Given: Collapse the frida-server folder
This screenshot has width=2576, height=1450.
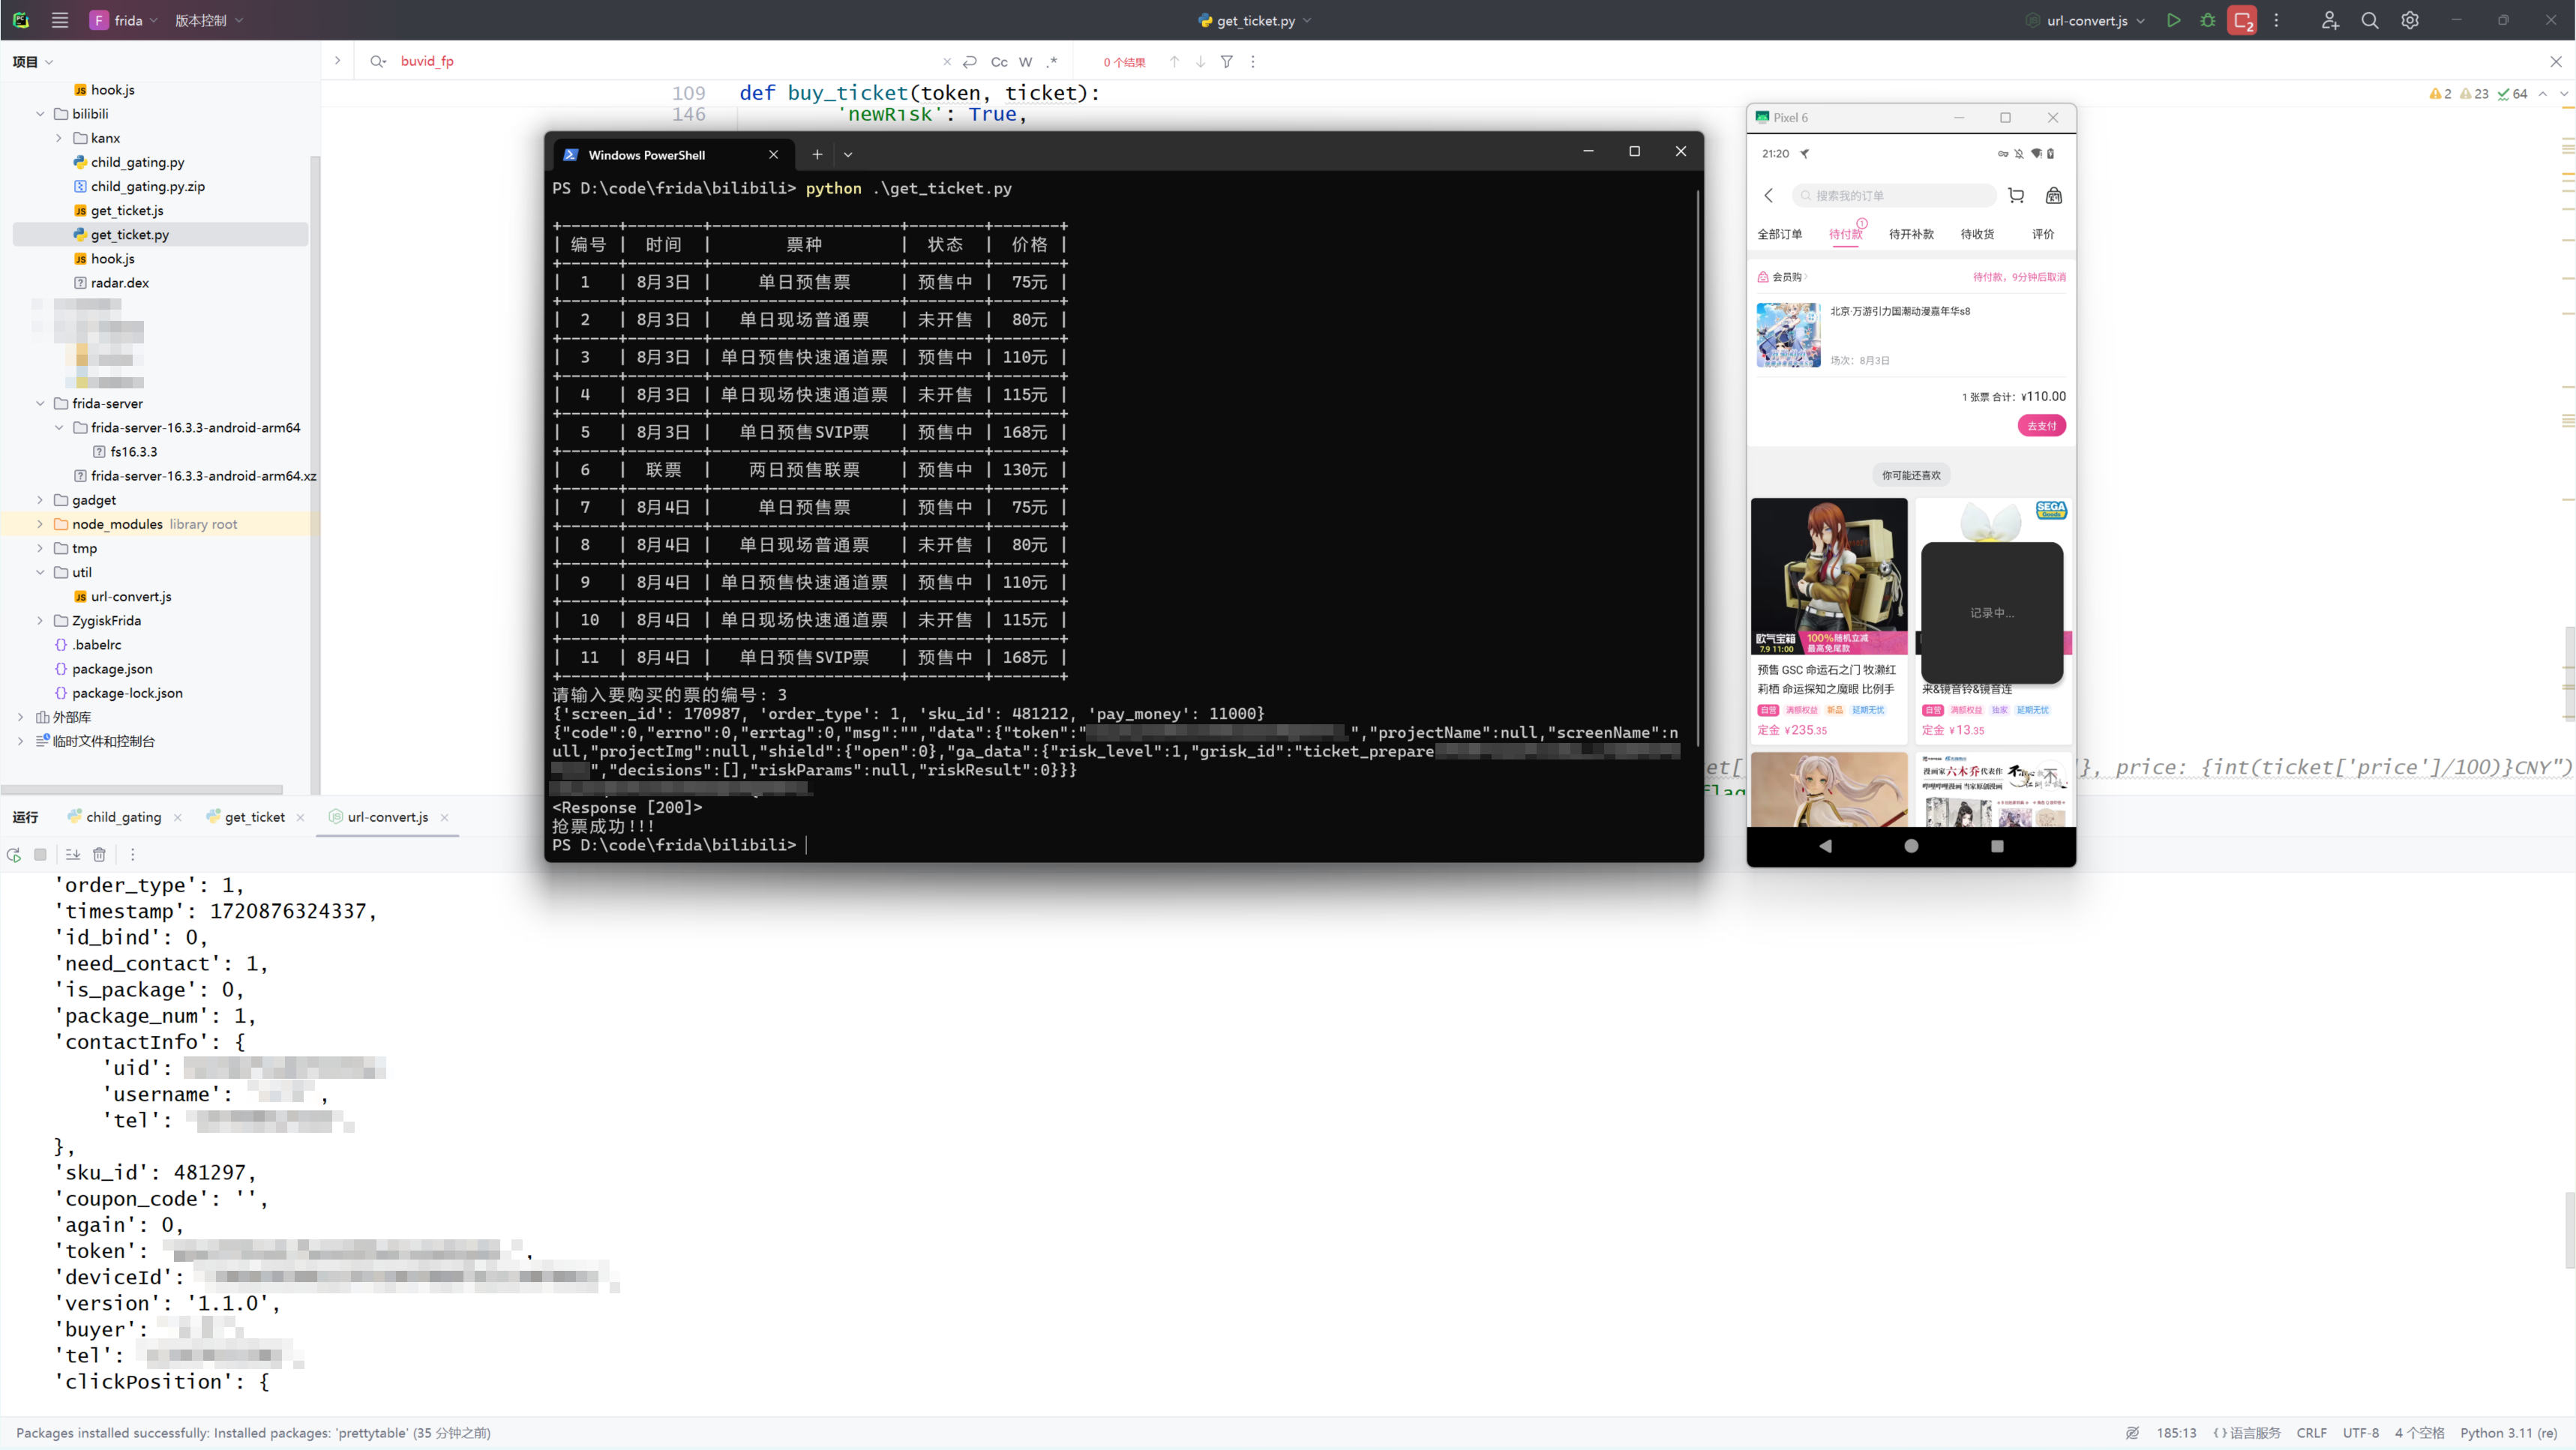Looking at the screenshot, I should coord(40,403).
